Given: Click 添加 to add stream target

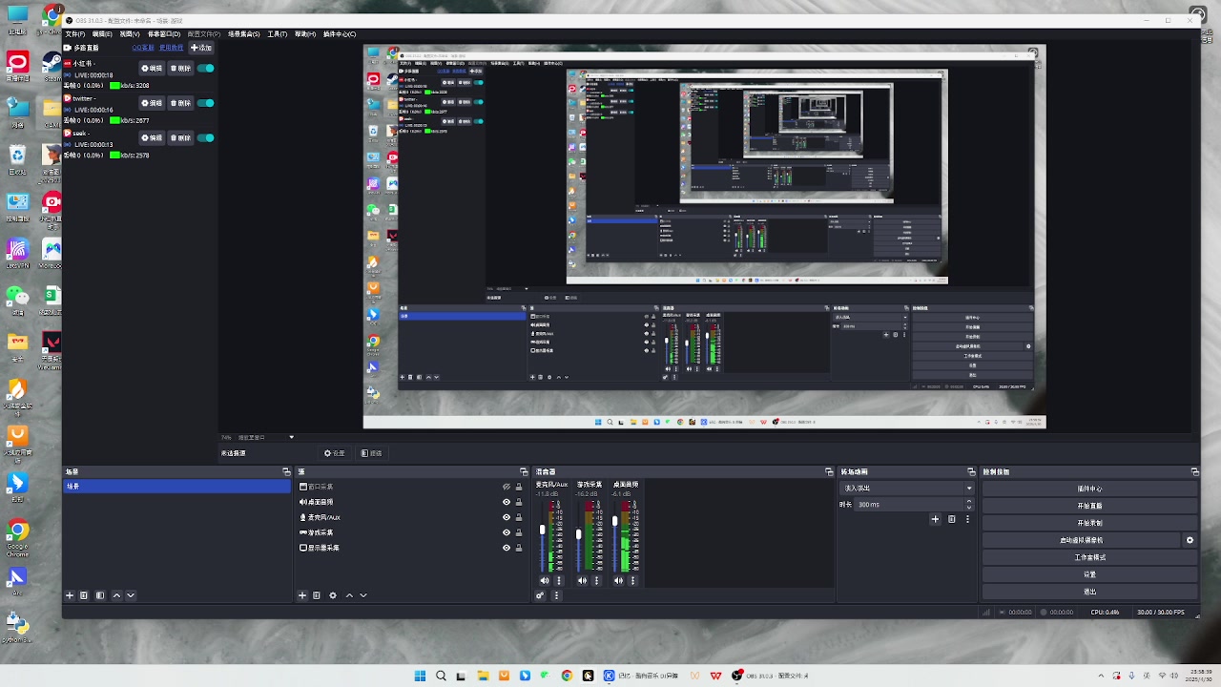Looking at the screenshot, I should click(201, 48).
